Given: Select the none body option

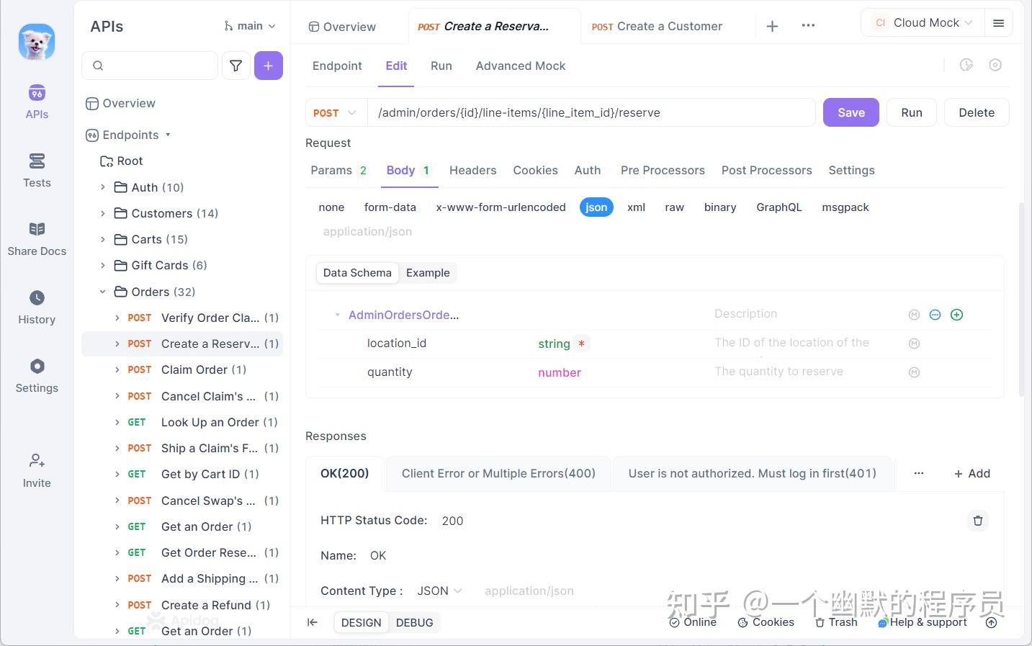Looking at the screenshot, I should (x=331, y=207).
